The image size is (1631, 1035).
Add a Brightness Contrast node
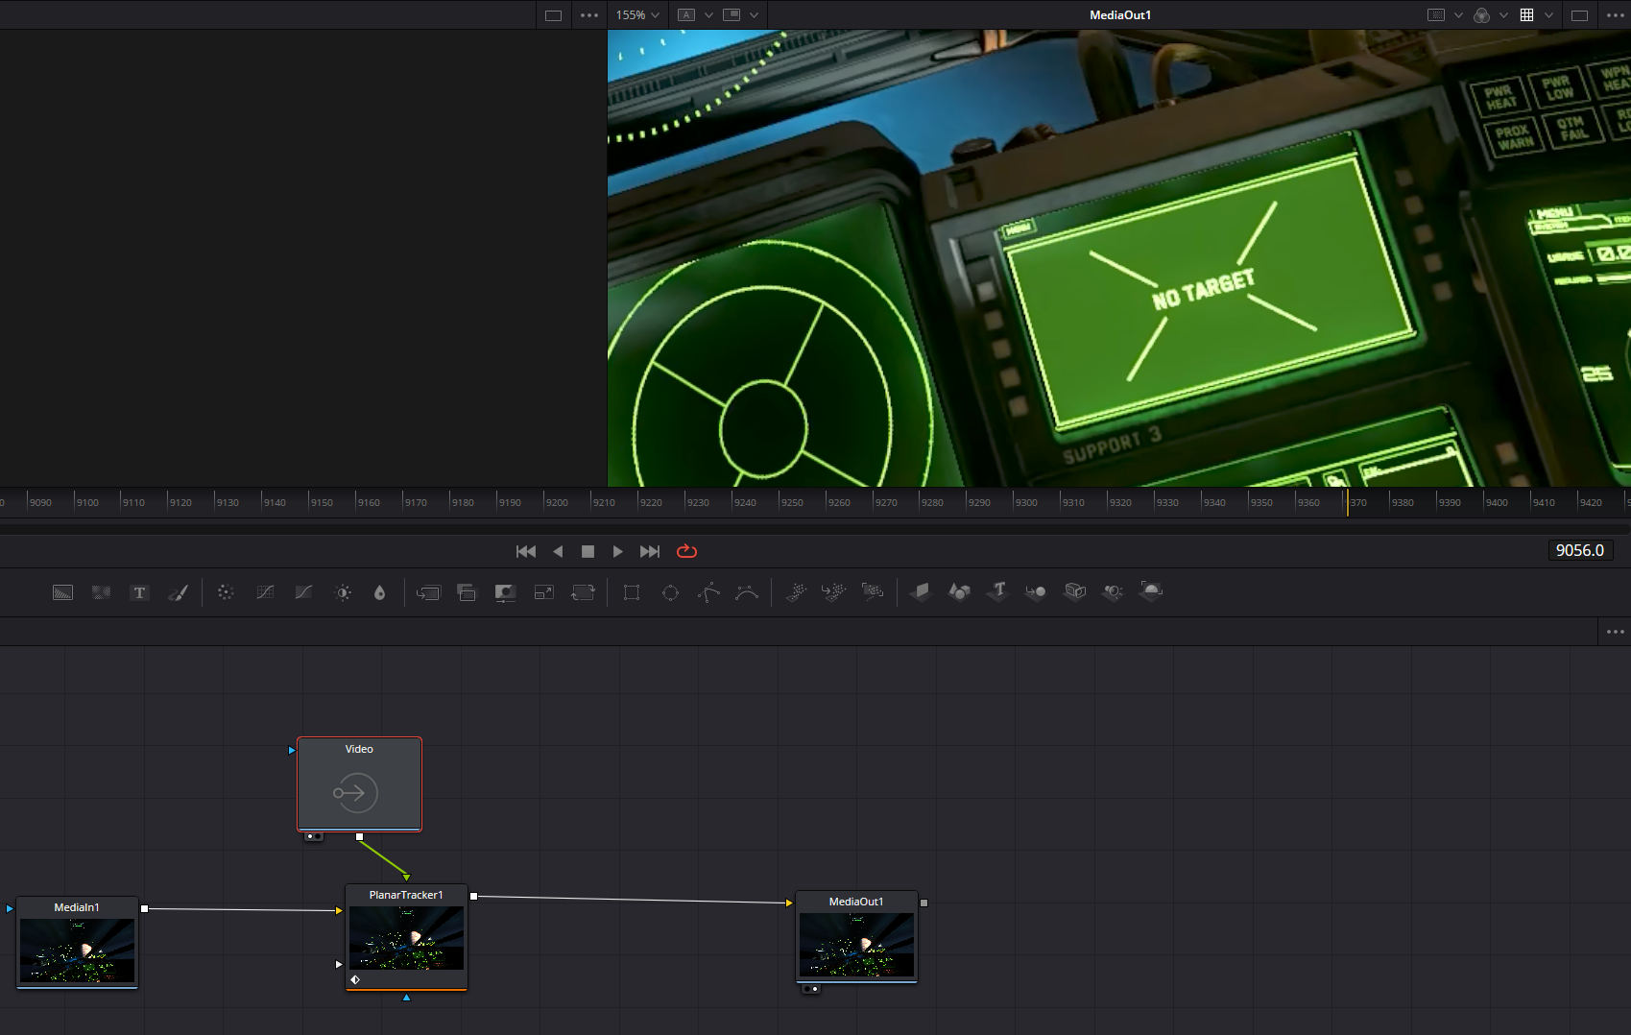343,592
